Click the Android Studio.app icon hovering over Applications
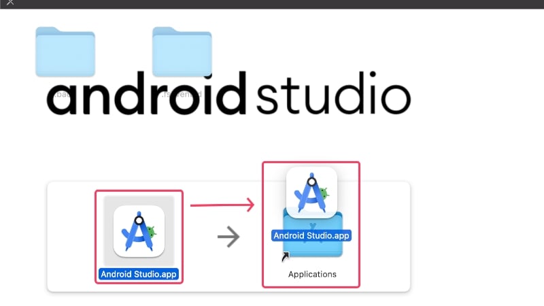The image size is (544, 306). click(311, 192)
